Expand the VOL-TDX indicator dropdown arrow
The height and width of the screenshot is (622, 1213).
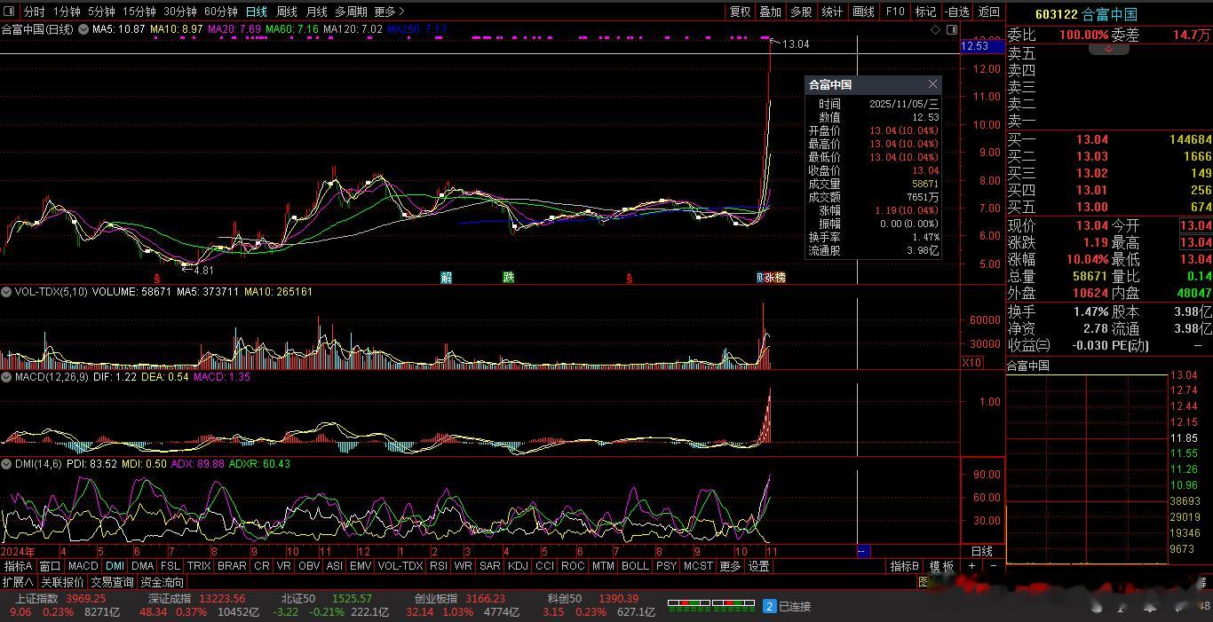[7, 291]
